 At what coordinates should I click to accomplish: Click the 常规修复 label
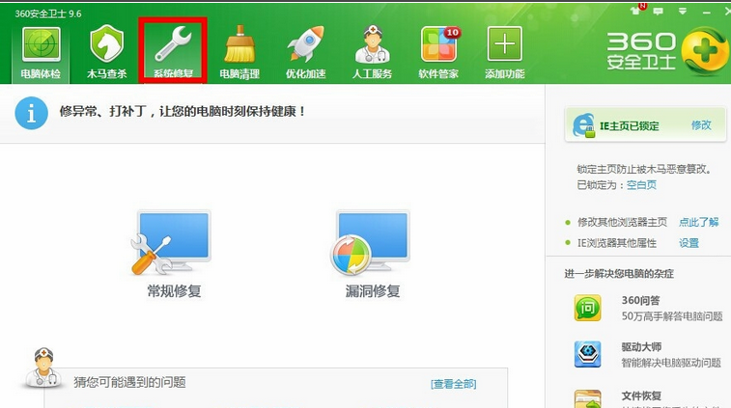coord(175,291)
